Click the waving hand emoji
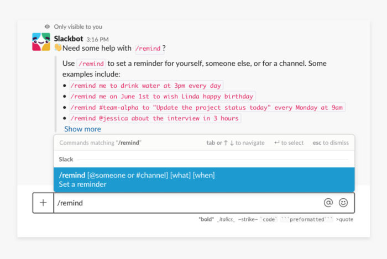 pos(57,49)
